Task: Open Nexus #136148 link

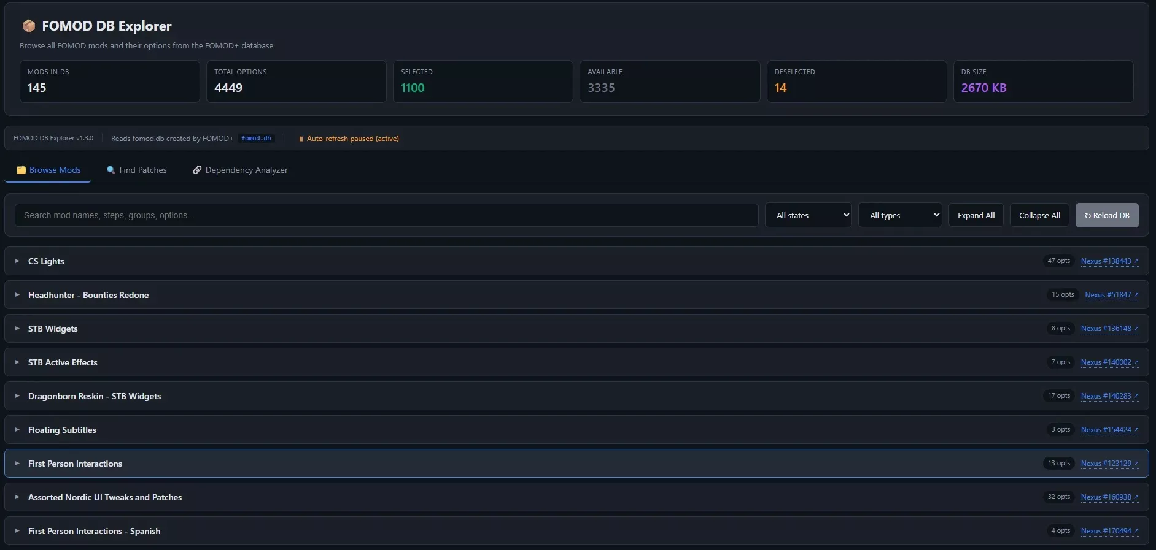Action: click(1109, 329)
